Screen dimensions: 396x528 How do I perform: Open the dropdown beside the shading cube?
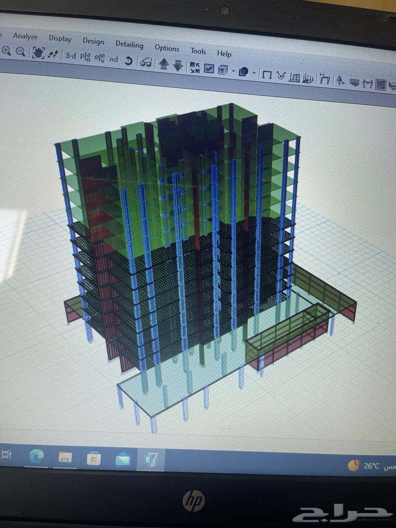(233, 70)
